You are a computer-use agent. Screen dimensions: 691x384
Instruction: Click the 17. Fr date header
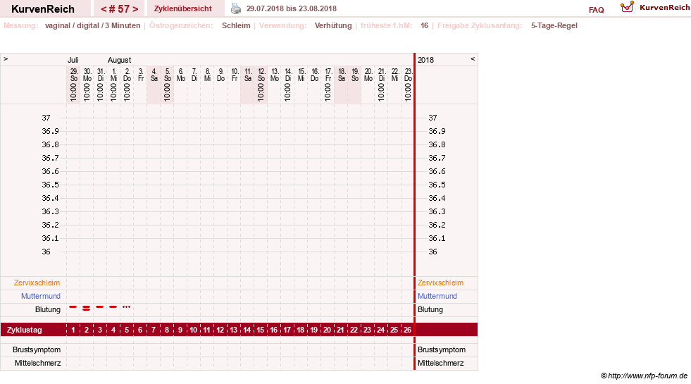(328, 75)
